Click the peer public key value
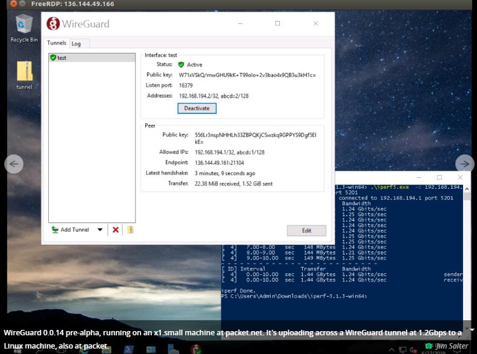This screenshot has height=354, width=477. point(255,138)
